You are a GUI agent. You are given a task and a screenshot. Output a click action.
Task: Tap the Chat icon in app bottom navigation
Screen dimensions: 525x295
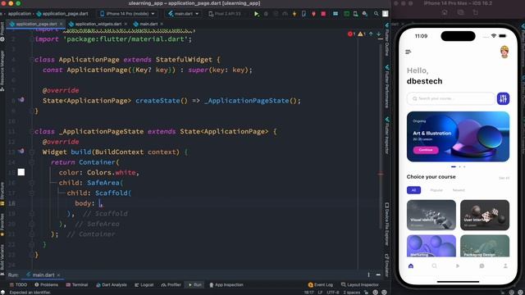pos(482,265)
